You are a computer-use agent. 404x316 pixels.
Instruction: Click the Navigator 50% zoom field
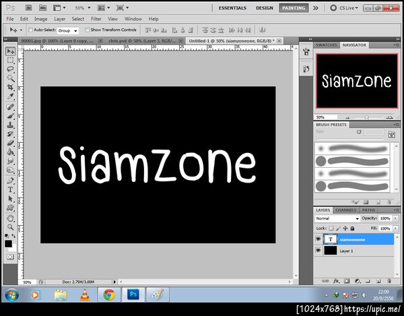point(326,117)
